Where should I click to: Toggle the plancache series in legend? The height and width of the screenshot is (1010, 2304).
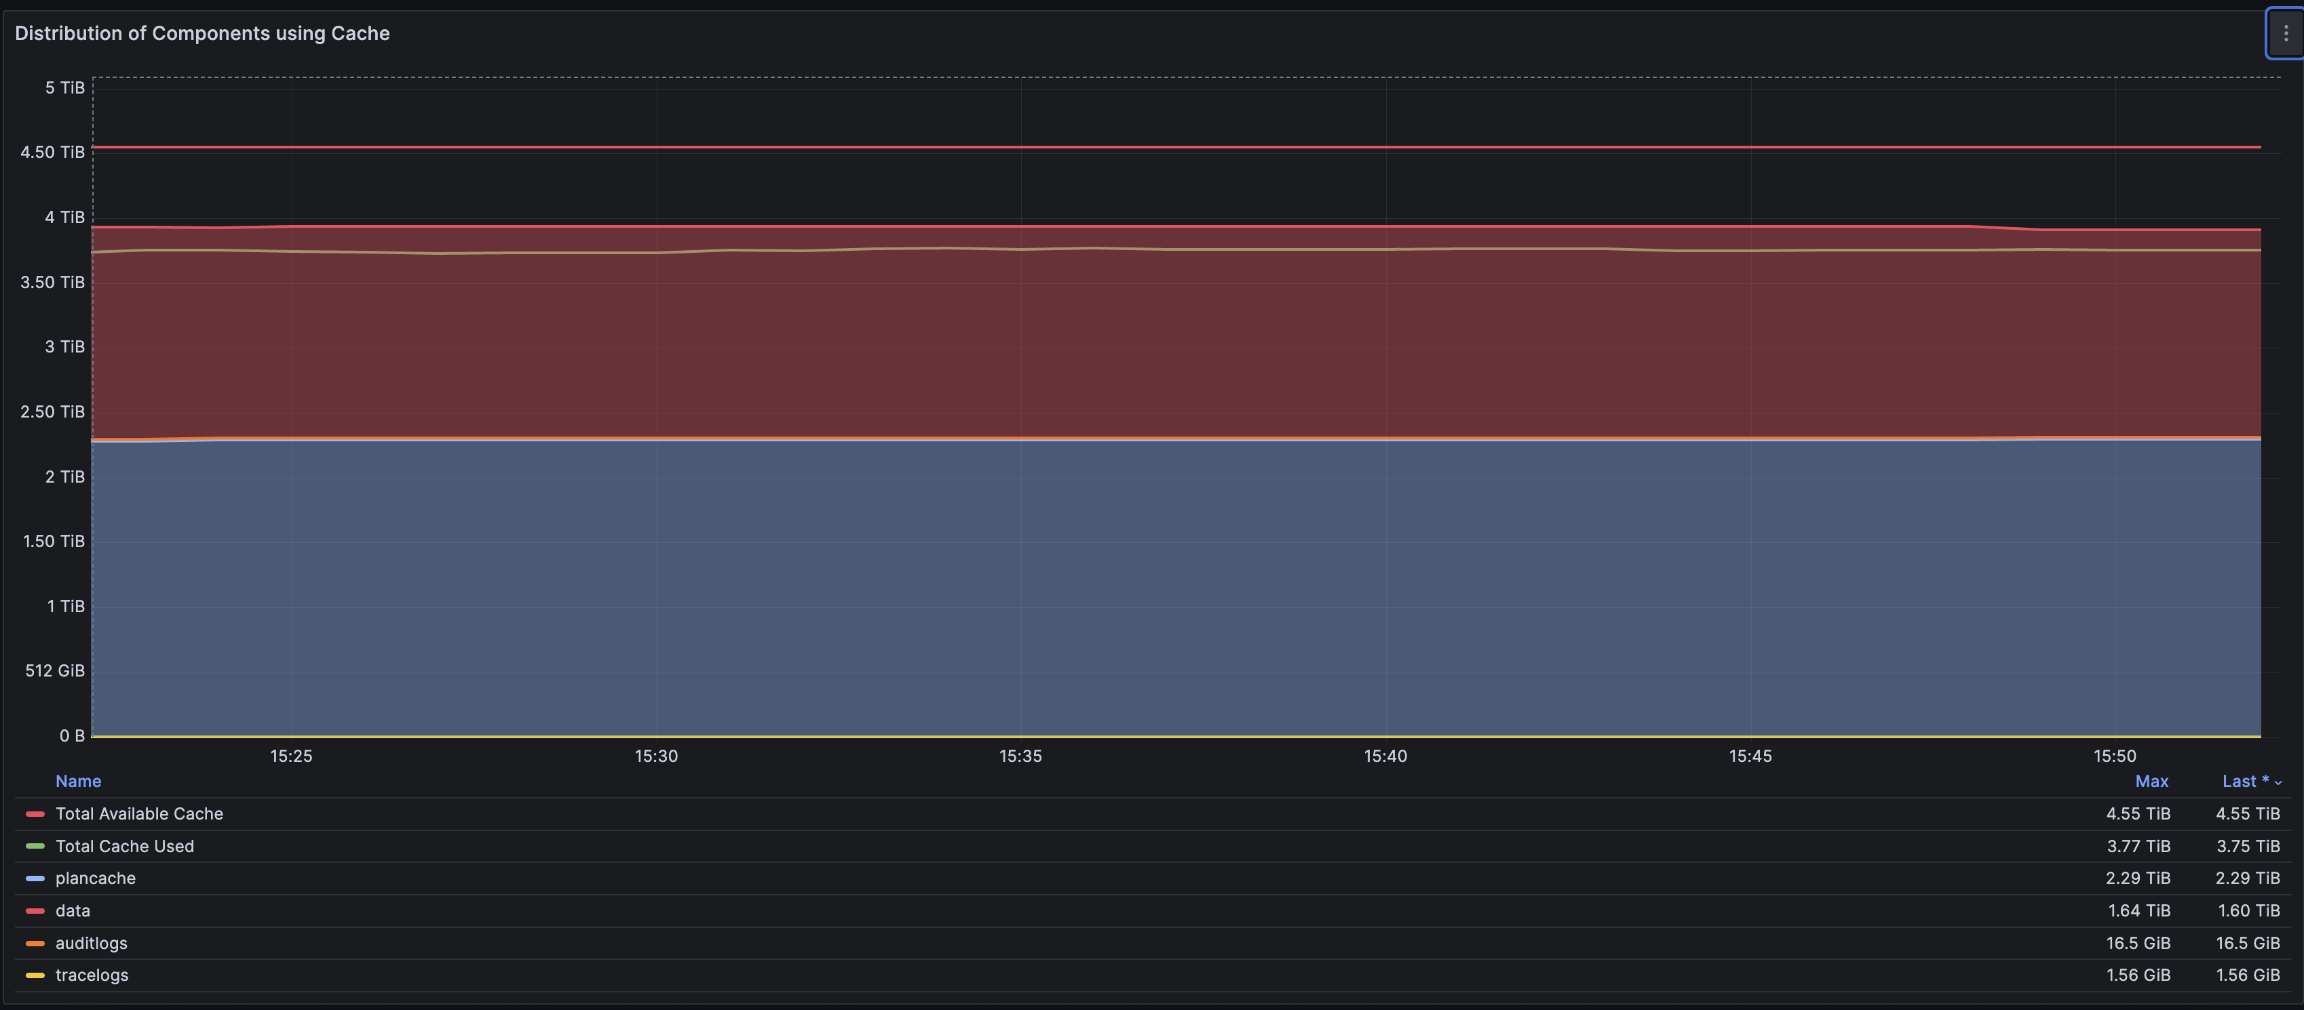point(96,878)
